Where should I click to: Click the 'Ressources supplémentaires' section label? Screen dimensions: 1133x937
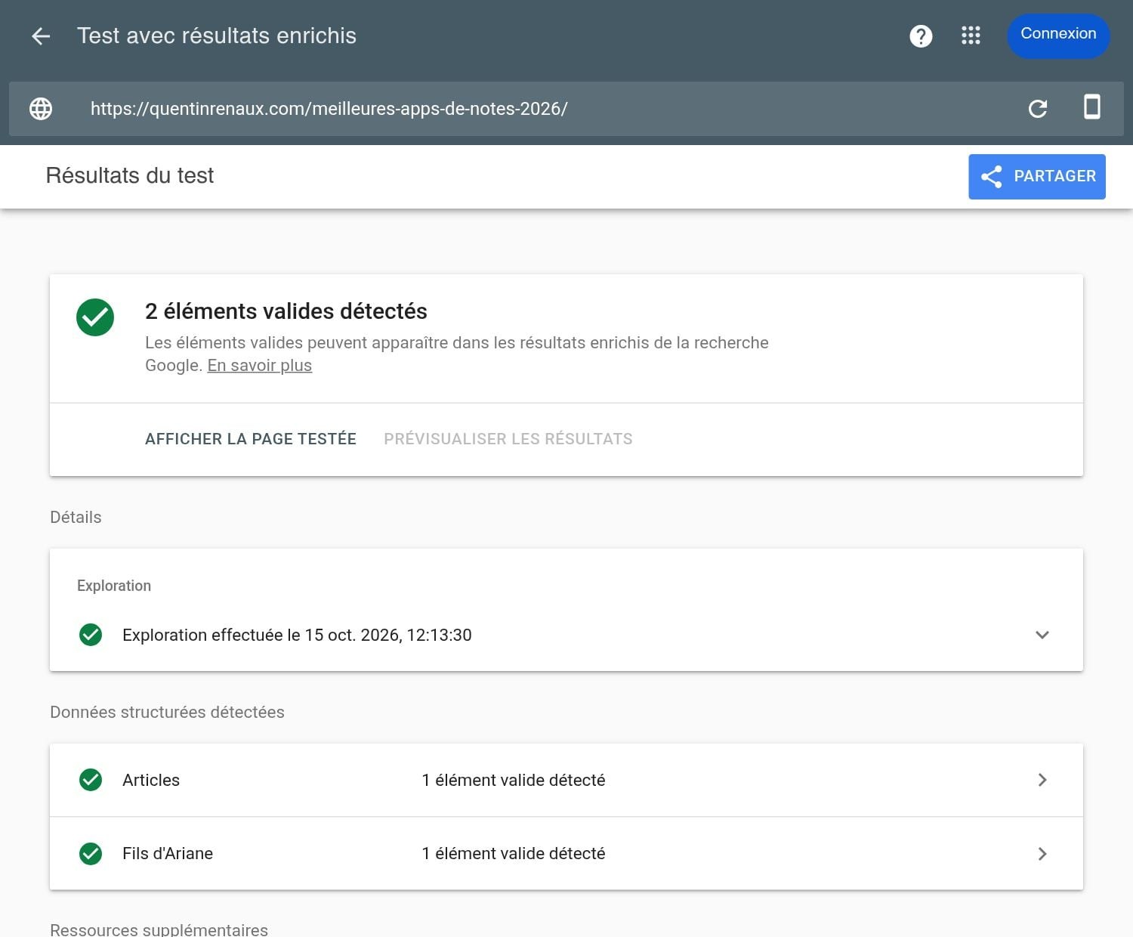(x=159, y=929)
